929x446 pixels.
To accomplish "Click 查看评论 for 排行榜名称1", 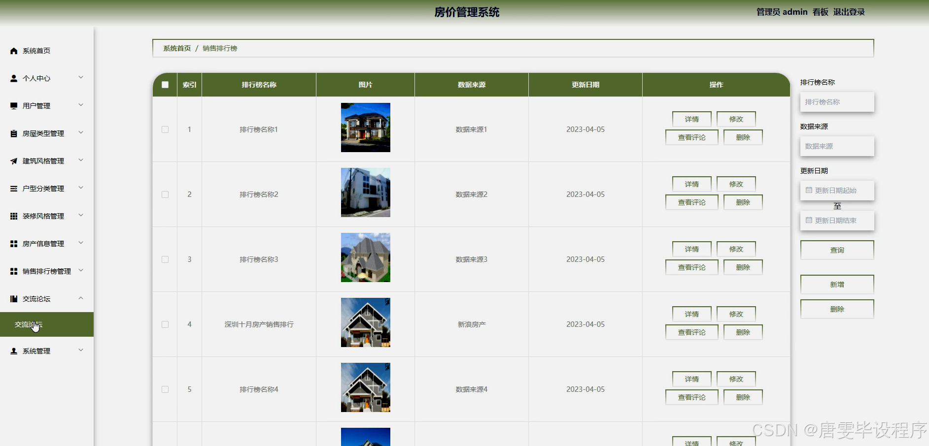I will pyautogui.click(x=691, y=137).
